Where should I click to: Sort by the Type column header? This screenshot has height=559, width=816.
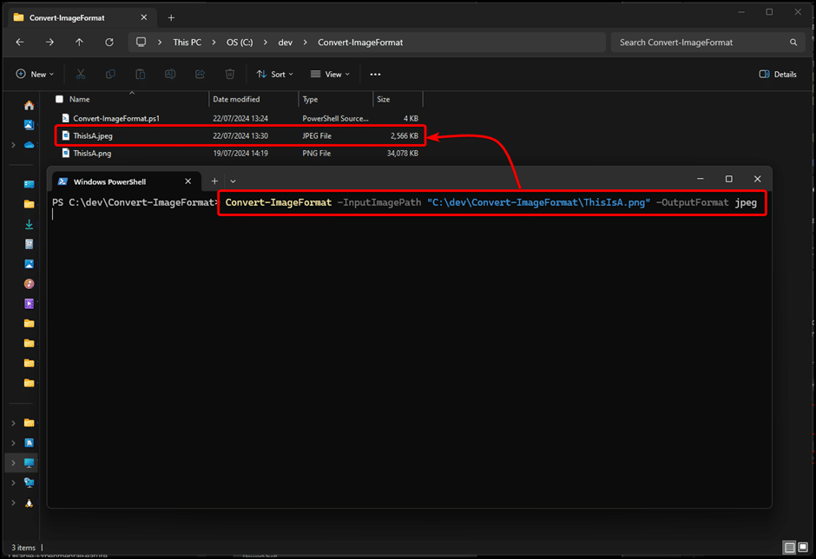336,99
